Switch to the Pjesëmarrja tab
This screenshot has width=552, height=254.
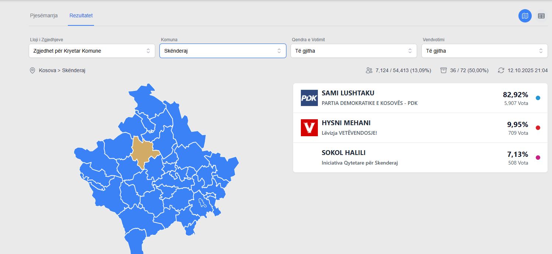[44, 15]
